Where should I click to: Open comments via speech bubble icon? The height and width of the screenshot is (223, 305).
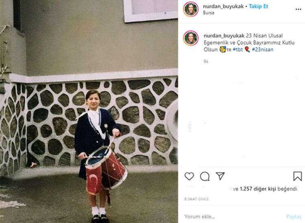[x=205, y=176]
